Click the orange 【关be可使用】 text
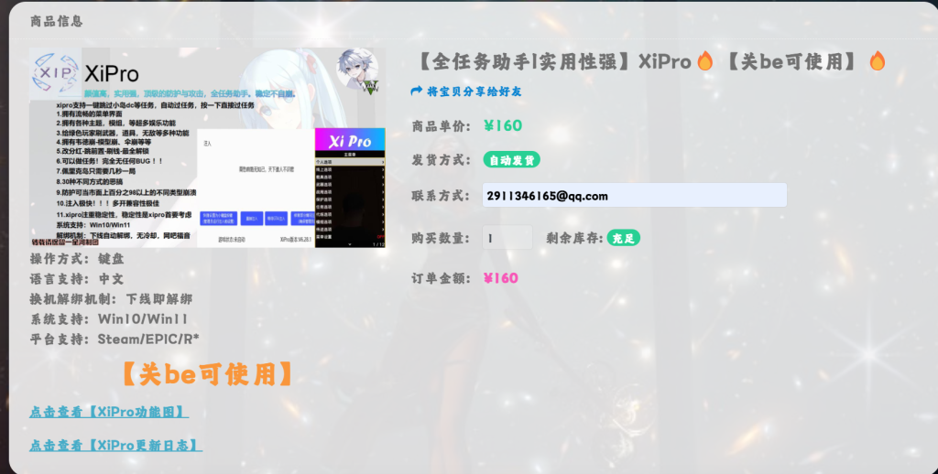This screenshot has width=938, height=474. (x=208, y=373)
